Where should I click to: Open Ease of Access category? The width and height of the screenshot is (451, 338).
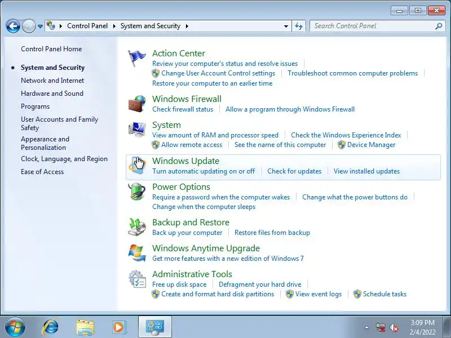coord(42,172)
